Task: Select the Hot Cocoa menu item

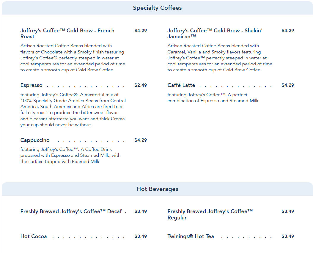Action: point(34,237)
